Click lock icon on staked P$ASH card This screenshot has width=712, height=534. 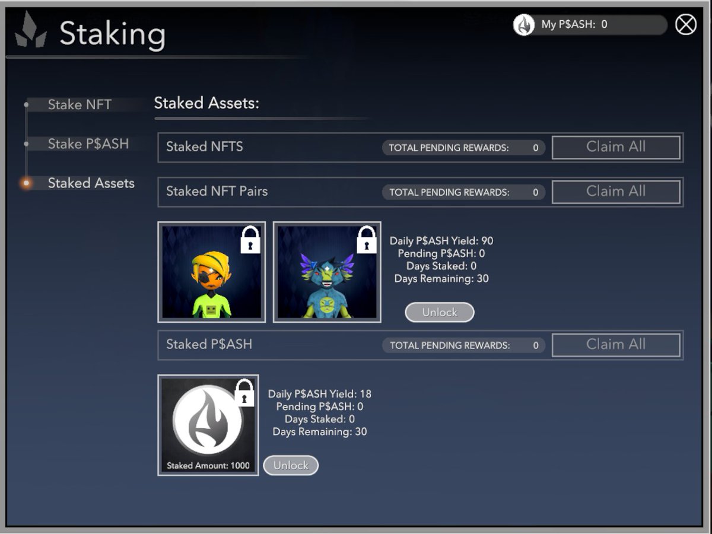[x=244, y=393]
